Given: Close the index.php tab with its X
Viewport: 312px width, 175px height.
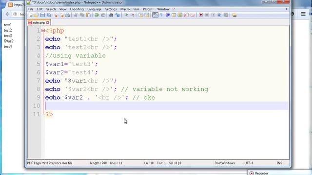Looking at the screenshot, I should click(48, 23).
